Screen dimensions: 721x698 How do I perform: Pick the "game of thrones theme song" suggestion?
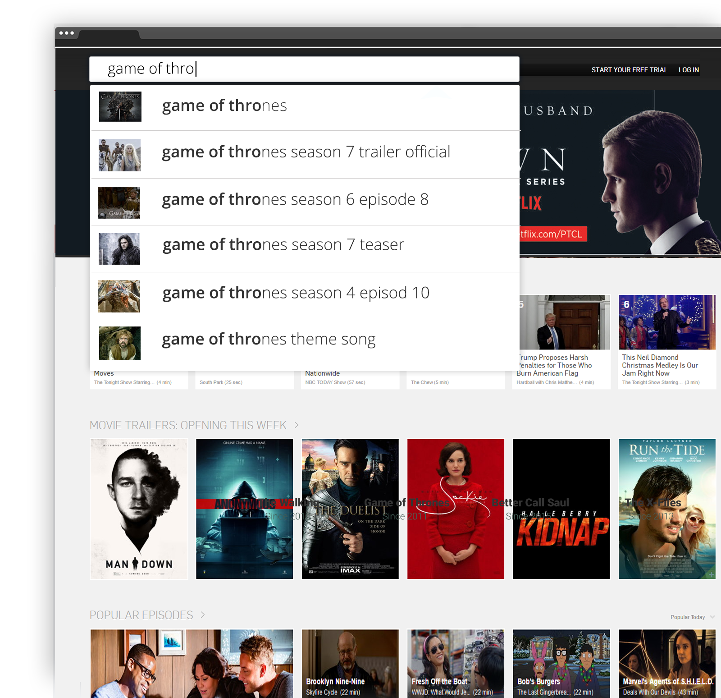point(305,344)
